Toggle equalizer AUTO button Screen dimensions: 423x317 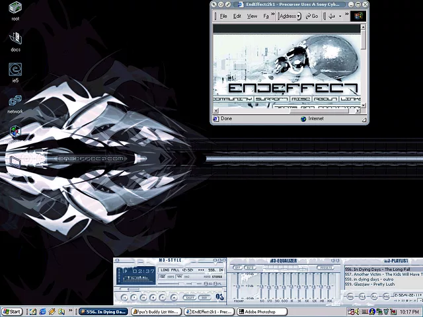(250, 267)
